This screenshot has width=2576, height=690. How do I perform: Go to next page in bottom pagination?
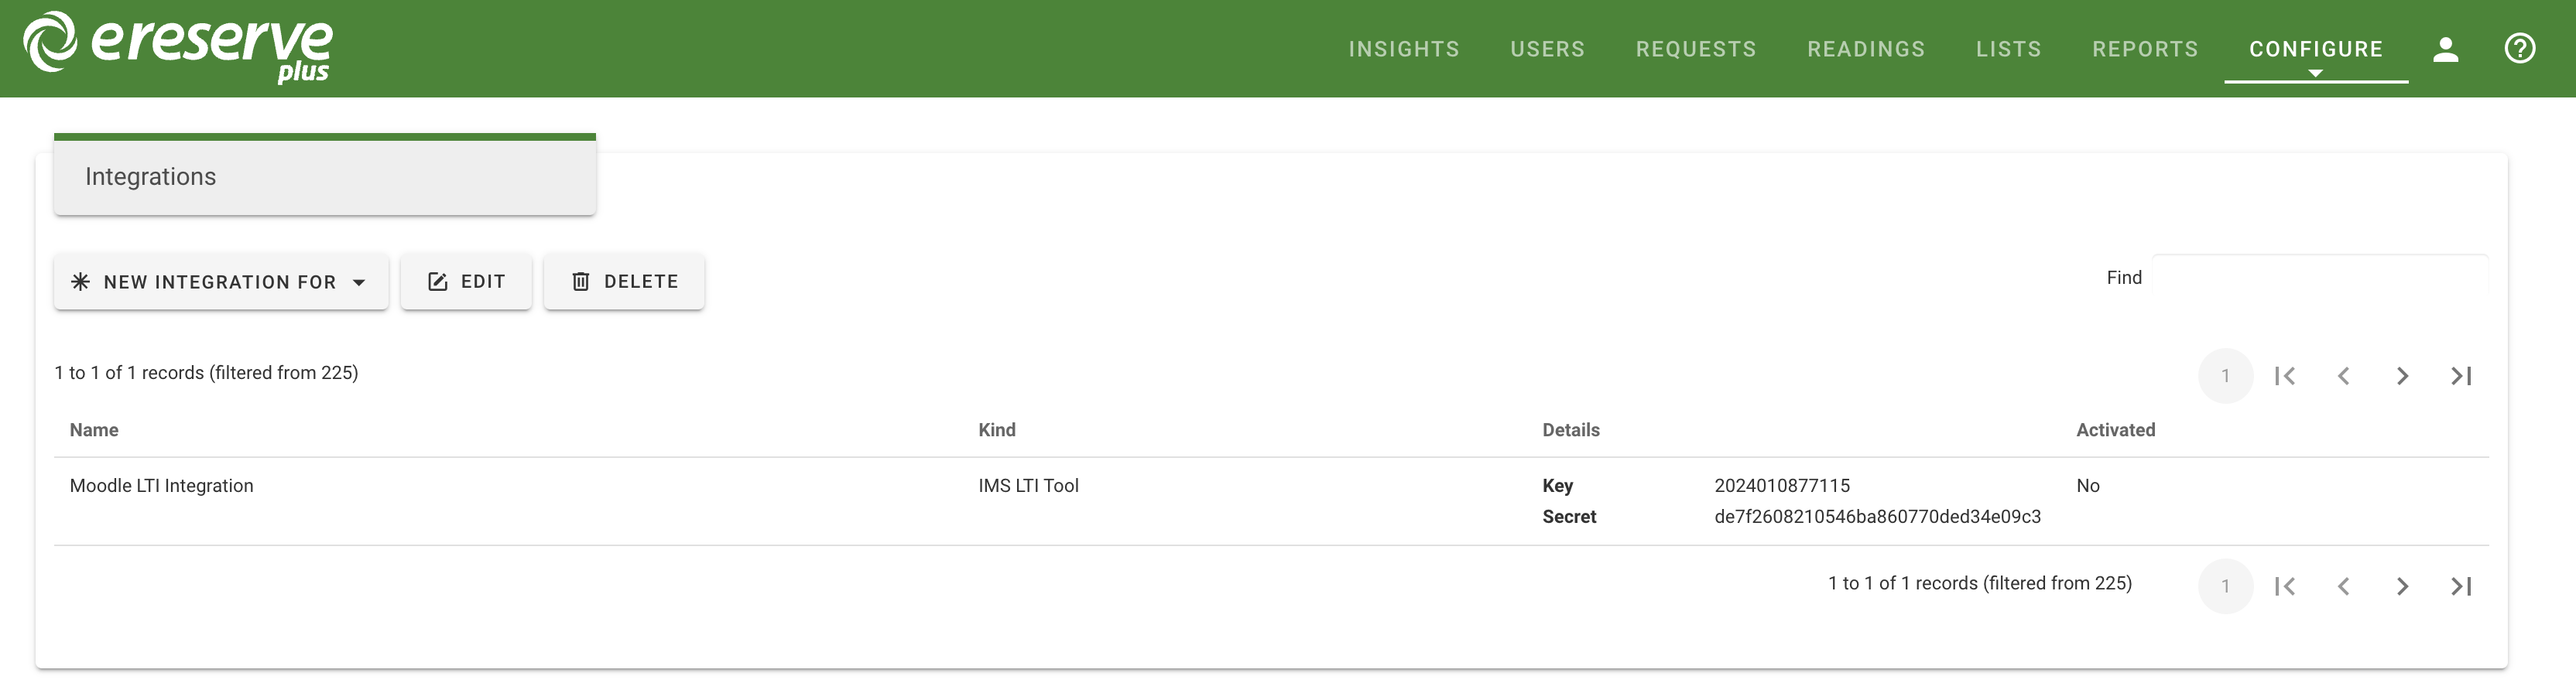2402,586
